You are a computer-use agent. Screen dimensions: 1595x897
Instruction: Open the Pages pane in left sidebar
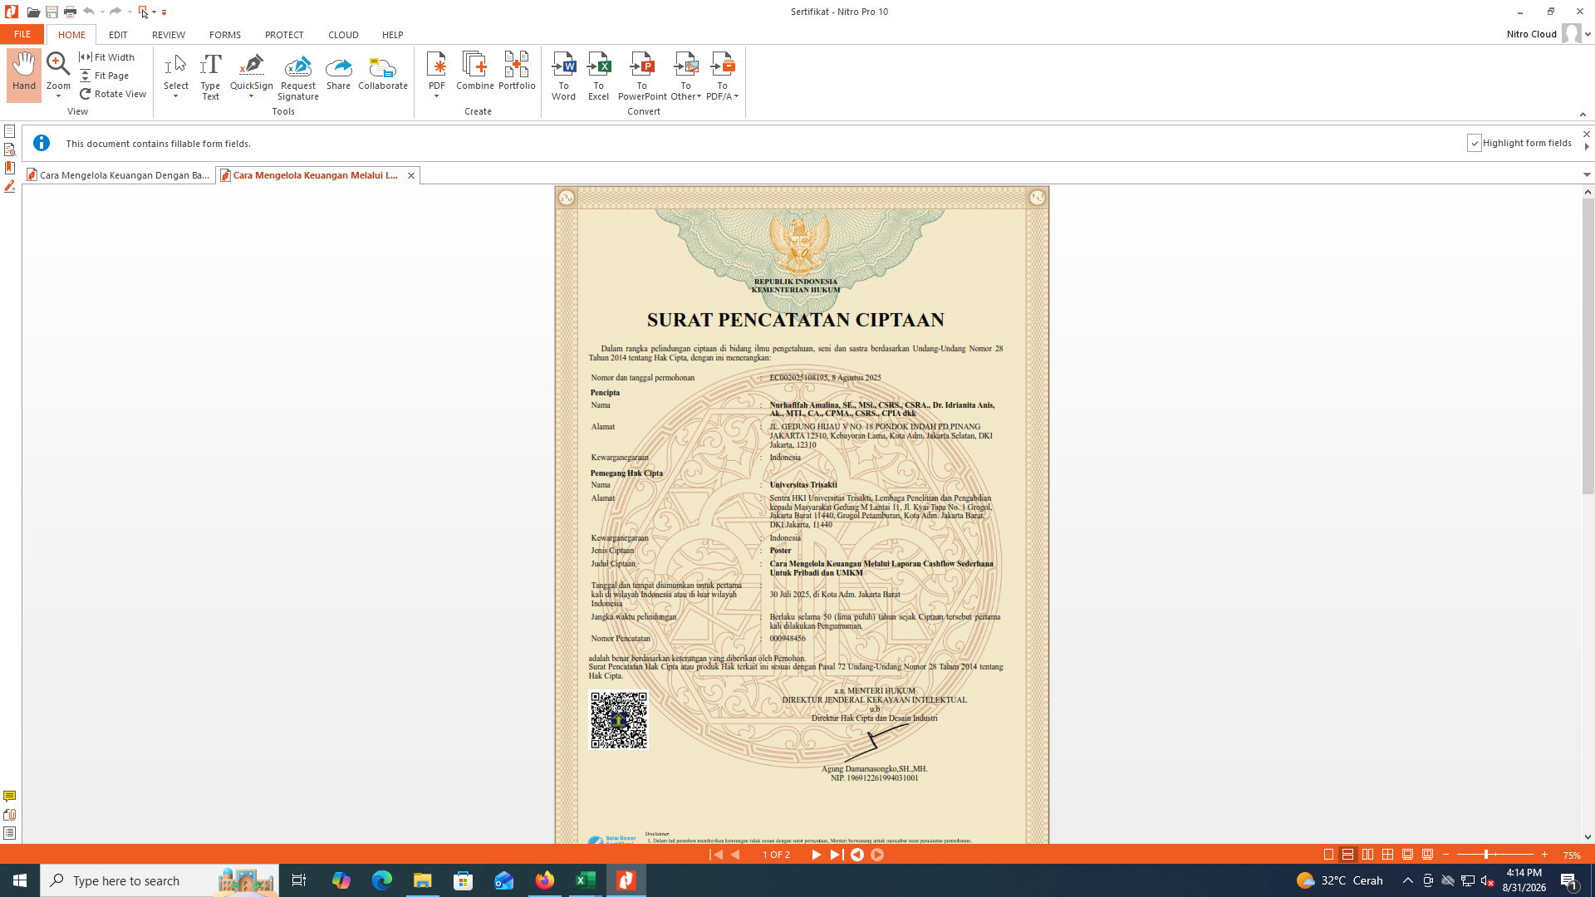point(10,131)
